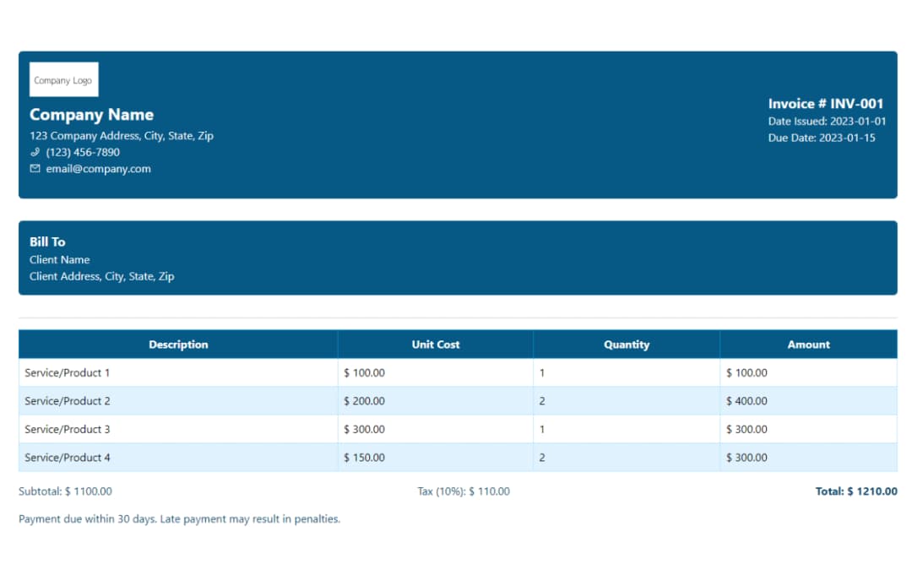The width and height of the screenshot is (912, 570).
Task: Click the Amount column header
Action: pos(808,345)
